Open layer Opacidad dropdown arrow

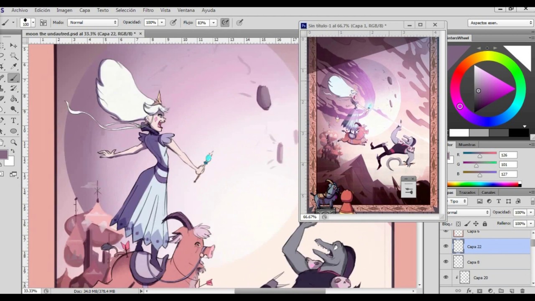coord(530,212)
